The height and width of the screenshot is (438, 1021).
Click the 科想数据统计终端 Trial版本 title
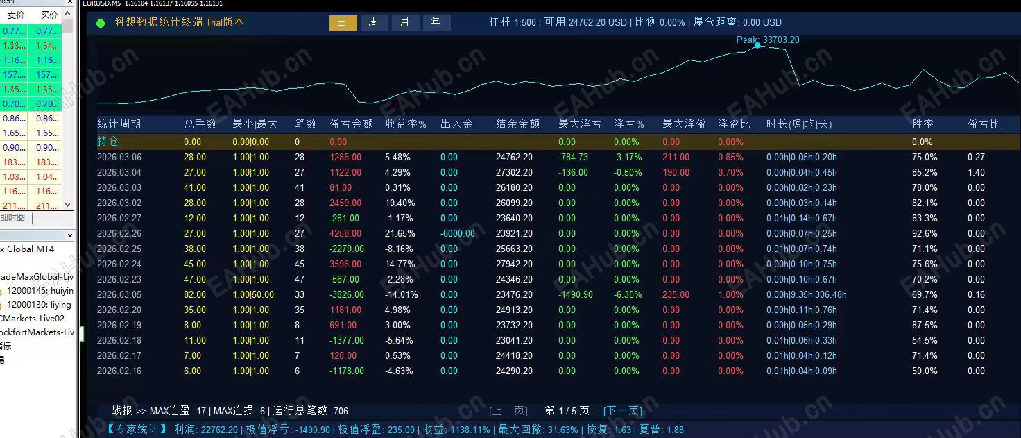pyautogui.click(x=180, y=22)
